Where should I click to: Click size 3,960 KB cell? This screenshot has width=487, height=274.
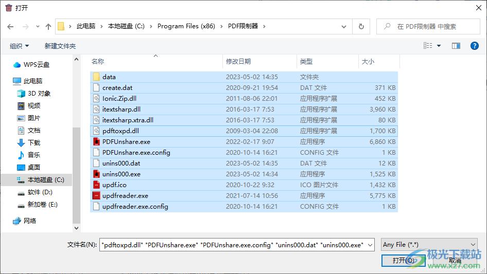[382, 109]
